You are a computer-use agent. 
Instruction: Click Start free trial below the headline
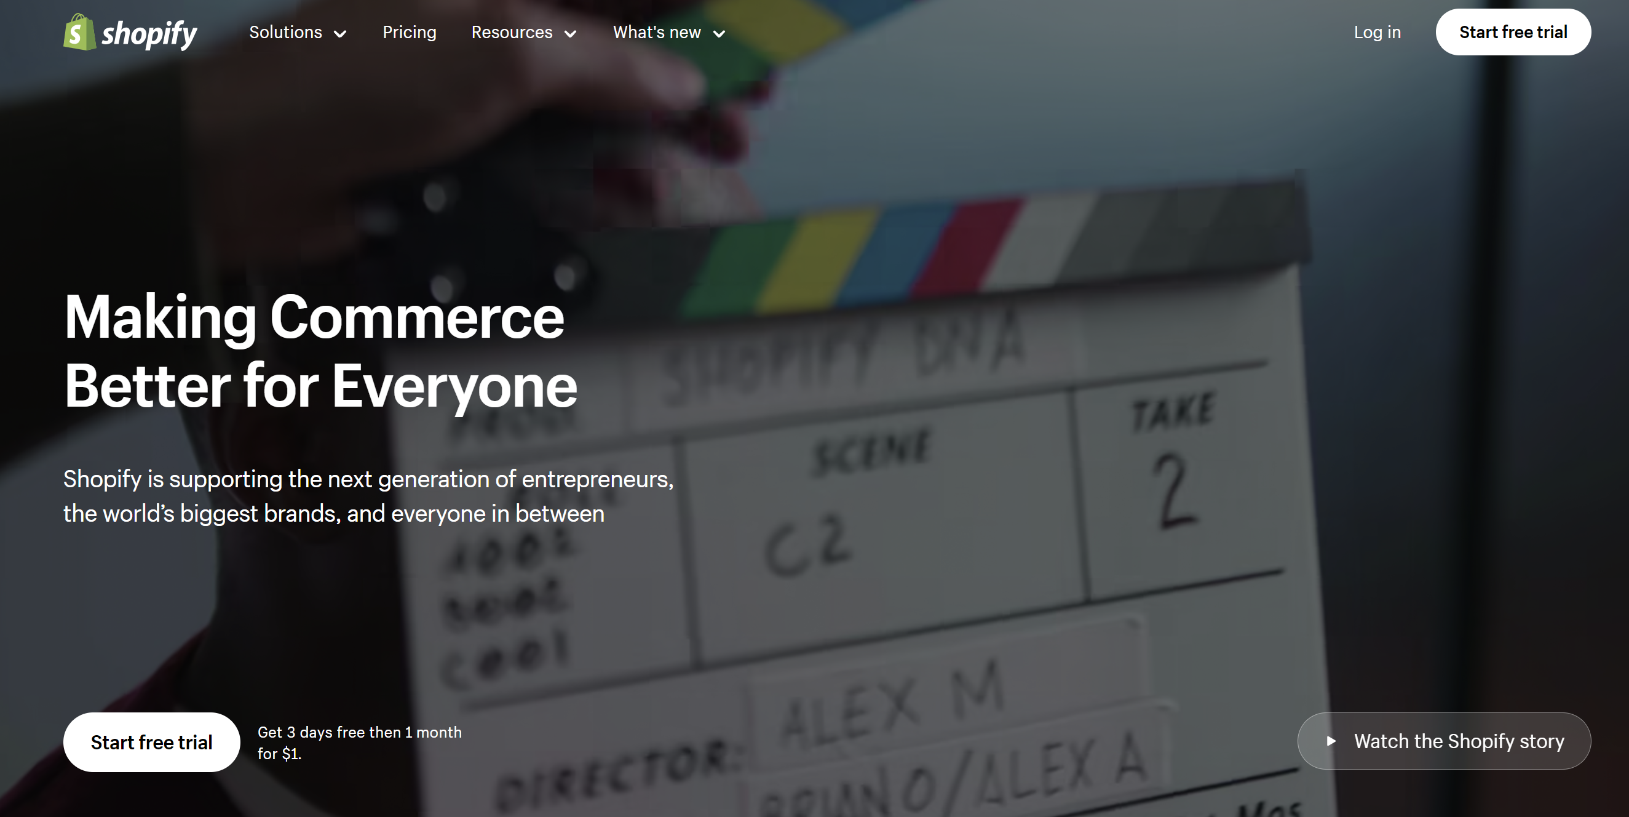coord(152,743)
